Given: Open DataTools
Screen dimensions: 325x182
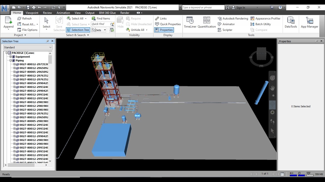Looking at the screenshot, I should pyautogui.click(x=291, y=23).
